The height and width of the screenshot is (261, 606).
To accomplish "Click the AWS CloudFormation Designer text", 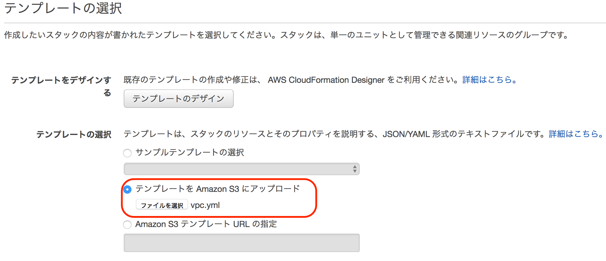I will 326,80.
